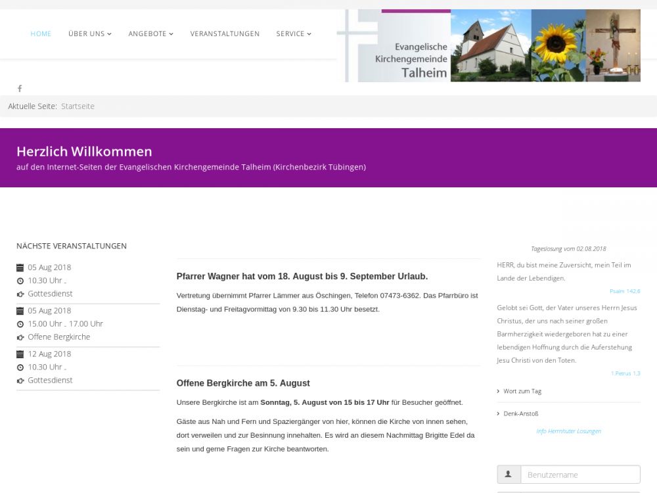
Task: Open the article Offene Bergkirche am 5. August
Action: click(243, 383)
